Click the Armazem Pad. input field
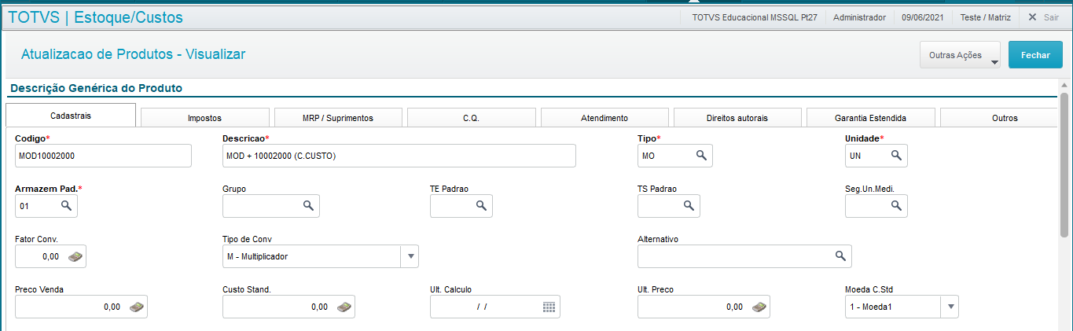Viewport: 1073px width, 331px height. (46, 205)
